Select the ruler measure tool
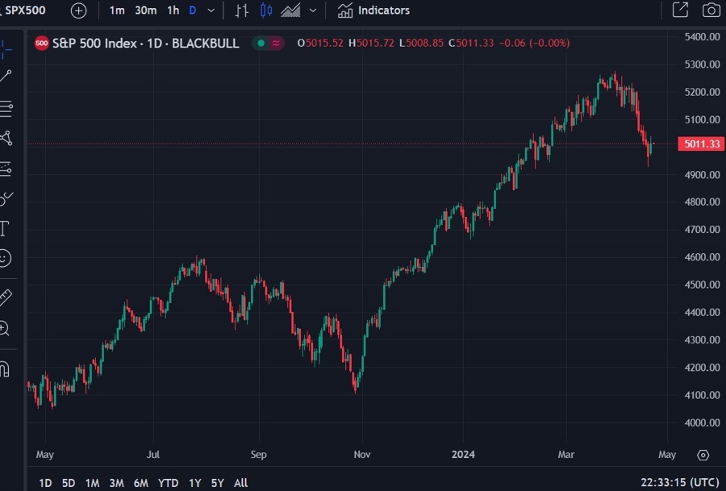The image size is (726, 491). (x=6, y=297)
